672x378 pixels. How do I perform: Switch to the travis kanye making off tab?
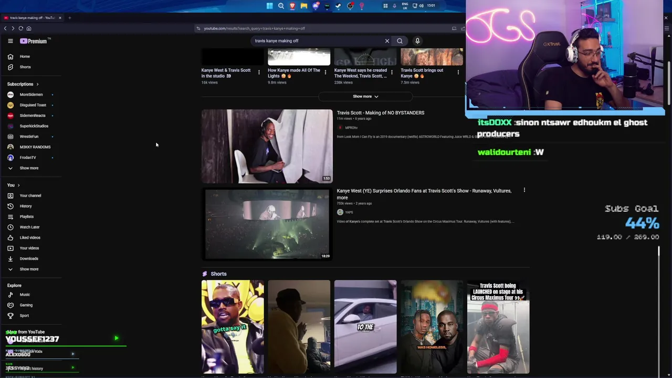tap(31, 18)
